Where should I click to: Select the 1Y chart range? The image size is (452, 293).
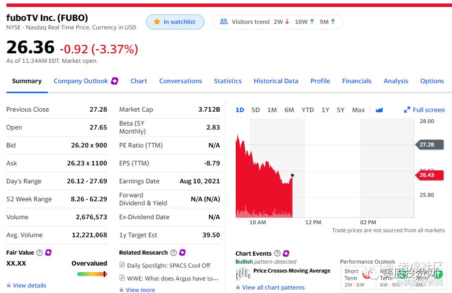click(325, 110)
